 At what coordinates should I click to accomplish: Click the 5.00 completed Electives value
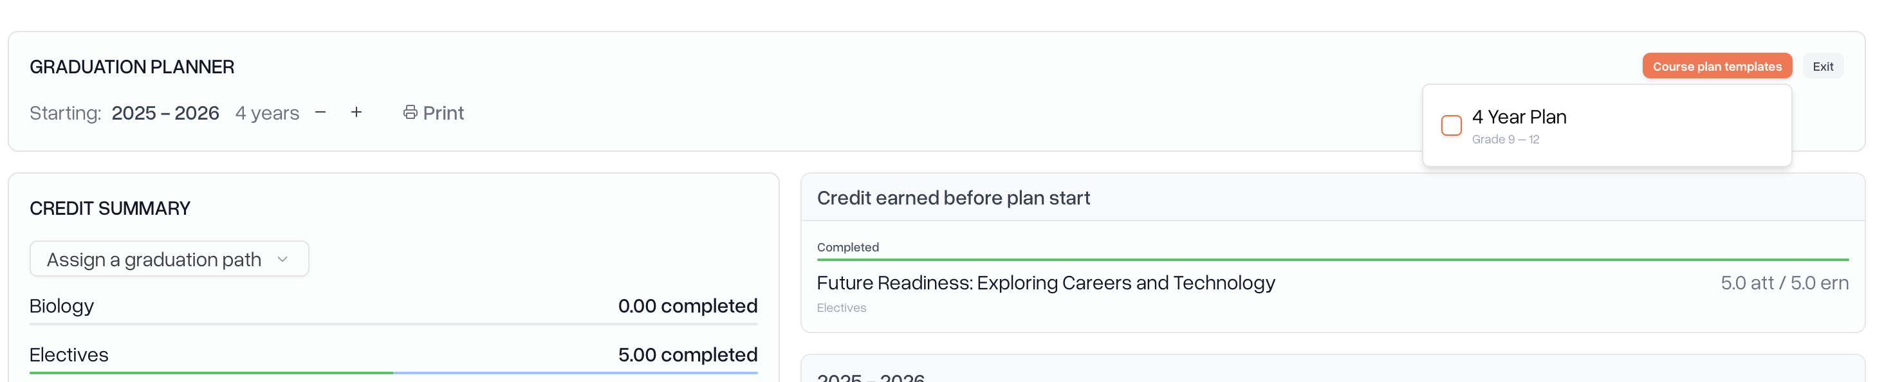point(687,355)
